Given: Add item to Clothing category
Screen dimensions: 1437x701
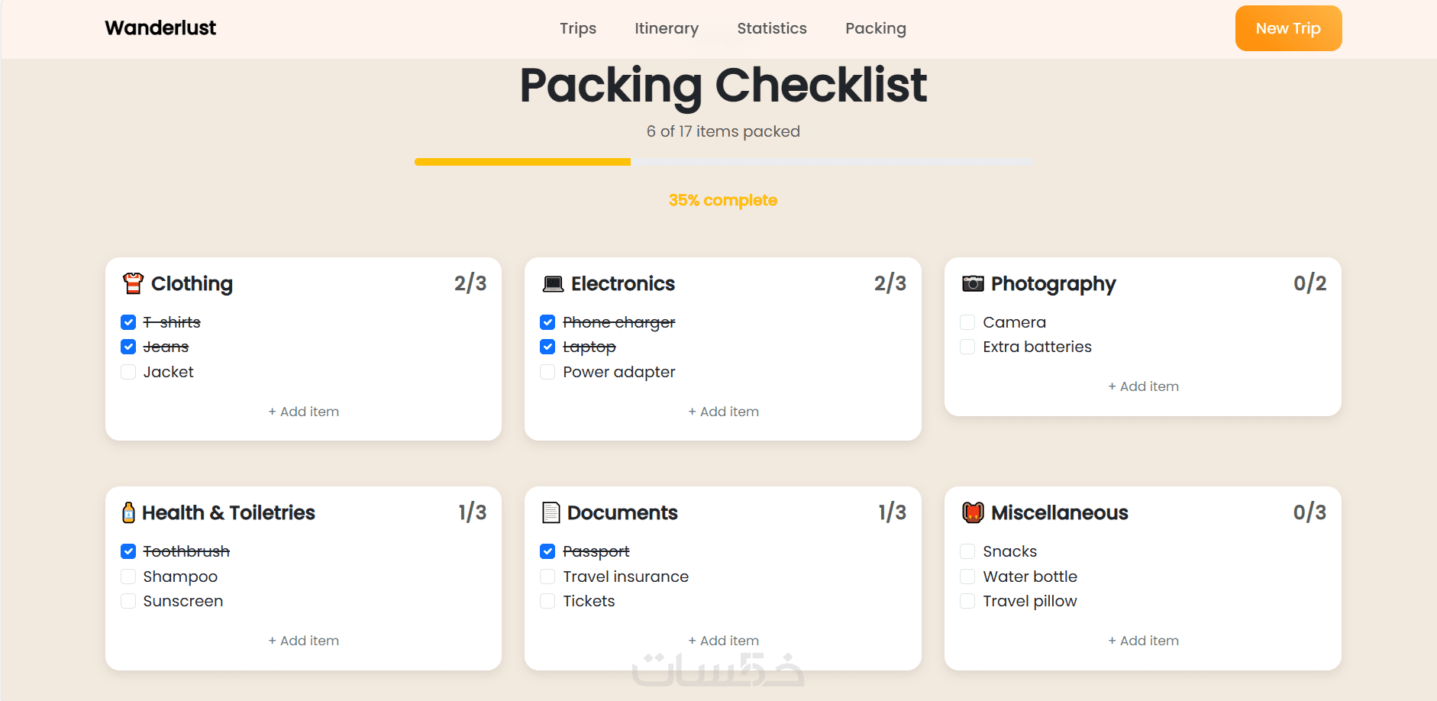Looking at the screenshot, I should (x=303, y=412).
